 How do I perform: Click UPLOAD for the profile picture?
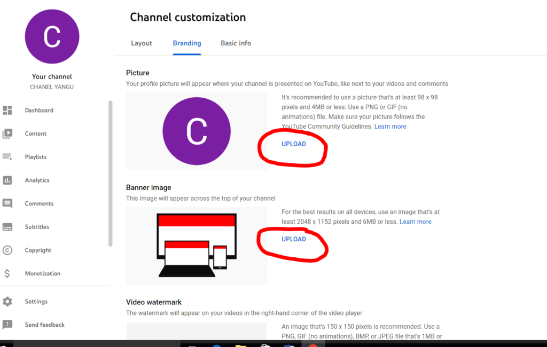tap(294, 144)
